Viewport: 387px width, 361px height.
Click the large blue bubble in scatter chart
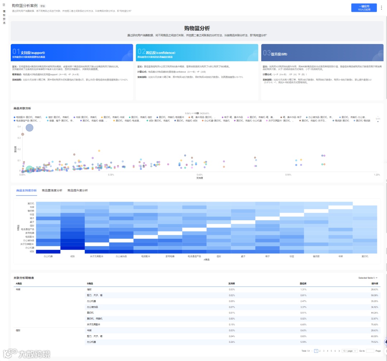point(30,128)
